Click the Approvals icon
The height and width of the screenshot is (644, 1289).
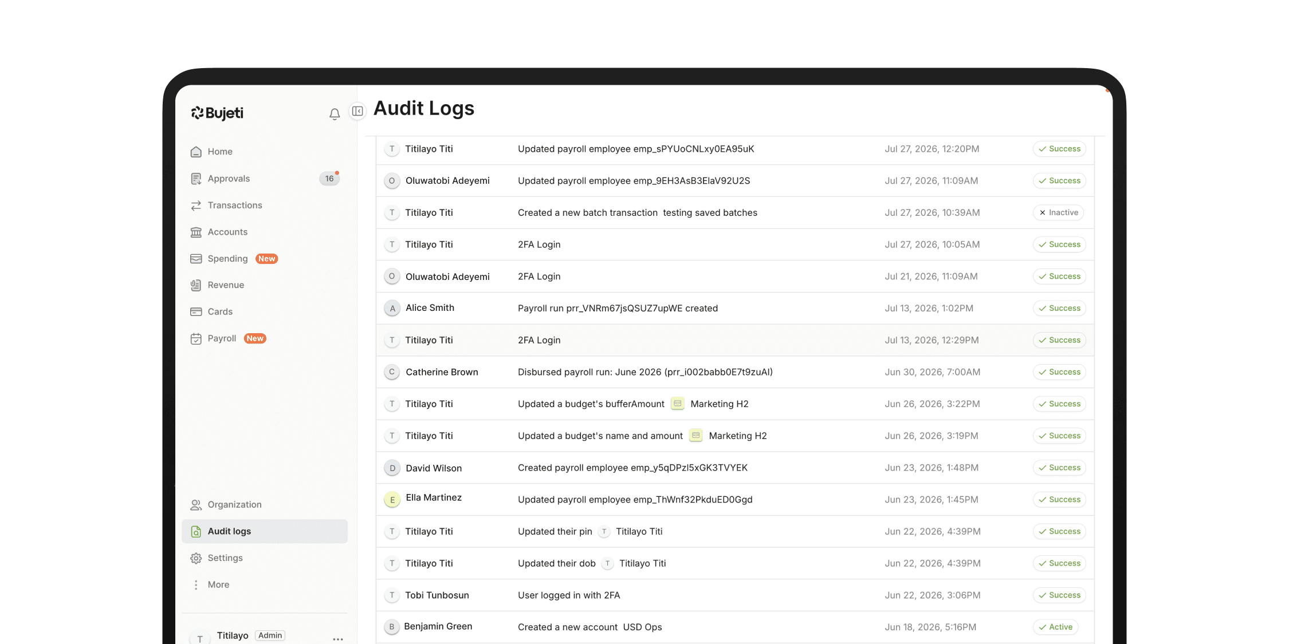point(196,179)
